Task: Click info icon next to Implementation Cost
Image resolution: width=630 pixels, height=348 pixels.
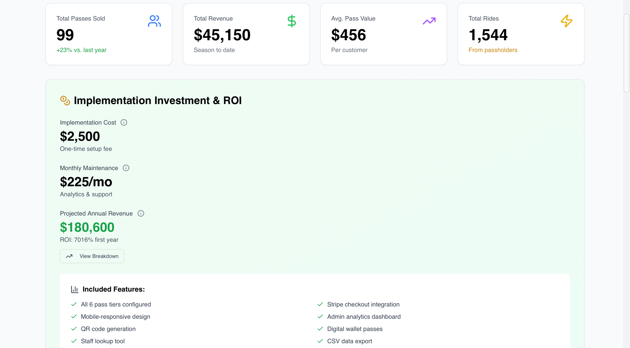Action: click(124, 122)
